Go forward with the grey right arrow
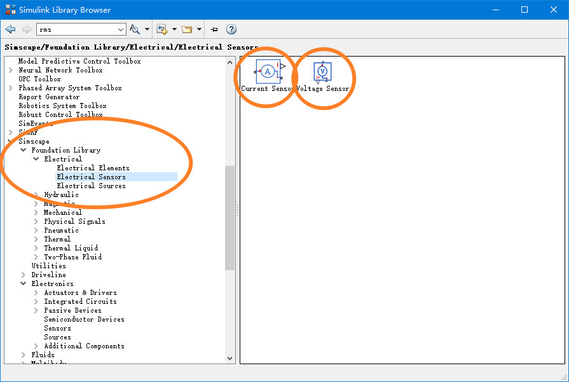 point(27,29)
